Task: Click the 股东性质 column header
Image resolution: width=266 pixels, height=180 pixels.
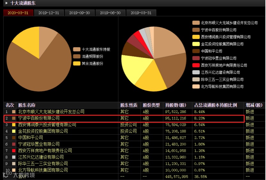Action: coord(129,105)
